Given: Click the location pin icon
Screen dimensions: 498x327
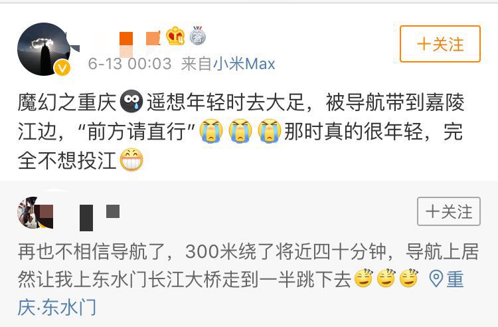Looking at the screenshot, I should click(x=436, y=278).
